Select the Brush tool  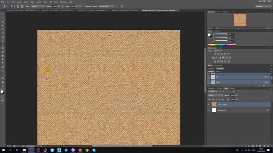tap(3, 41)
